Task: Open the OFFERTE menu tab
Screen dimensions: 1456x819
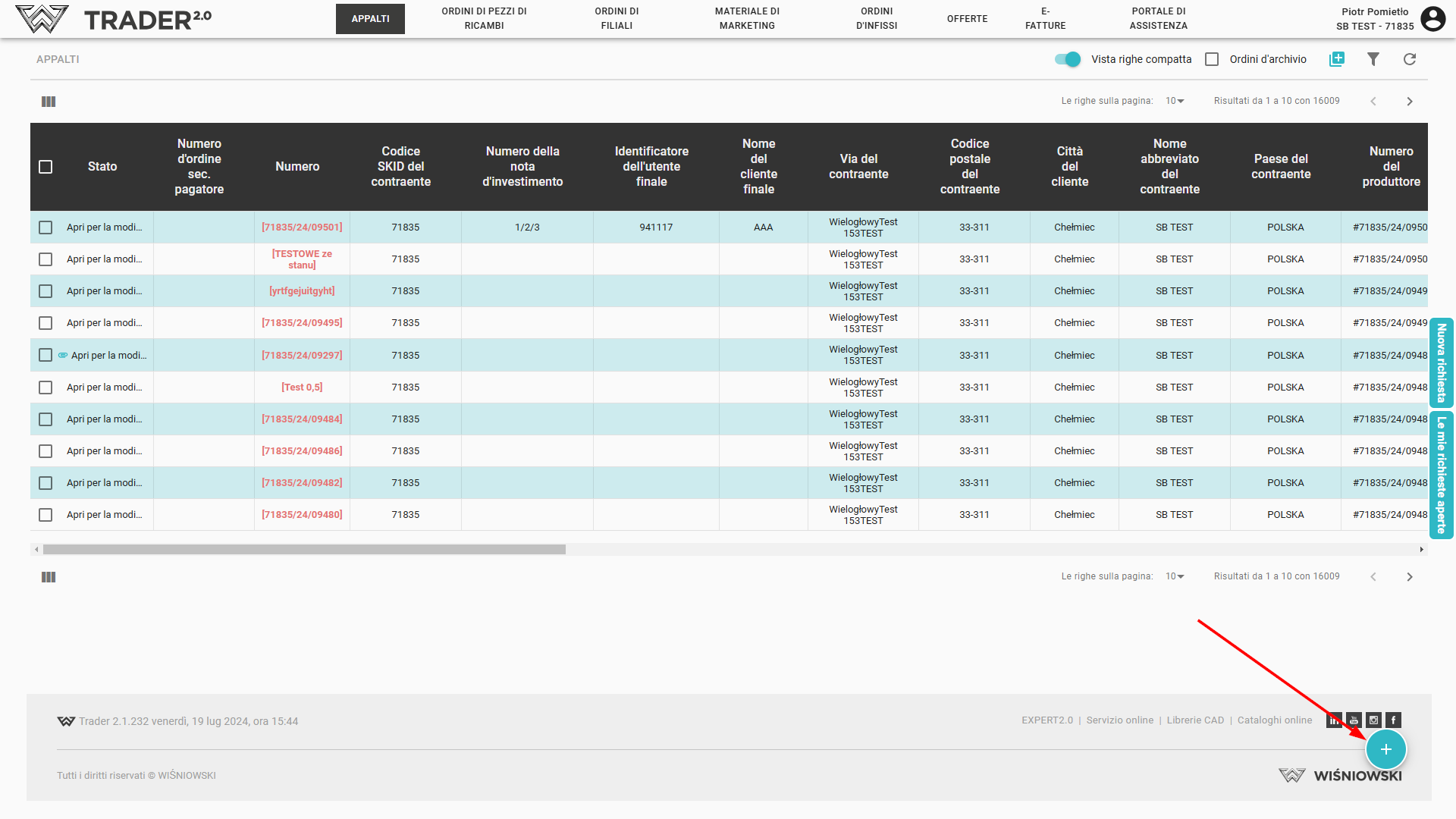Action: coord(967,18)
